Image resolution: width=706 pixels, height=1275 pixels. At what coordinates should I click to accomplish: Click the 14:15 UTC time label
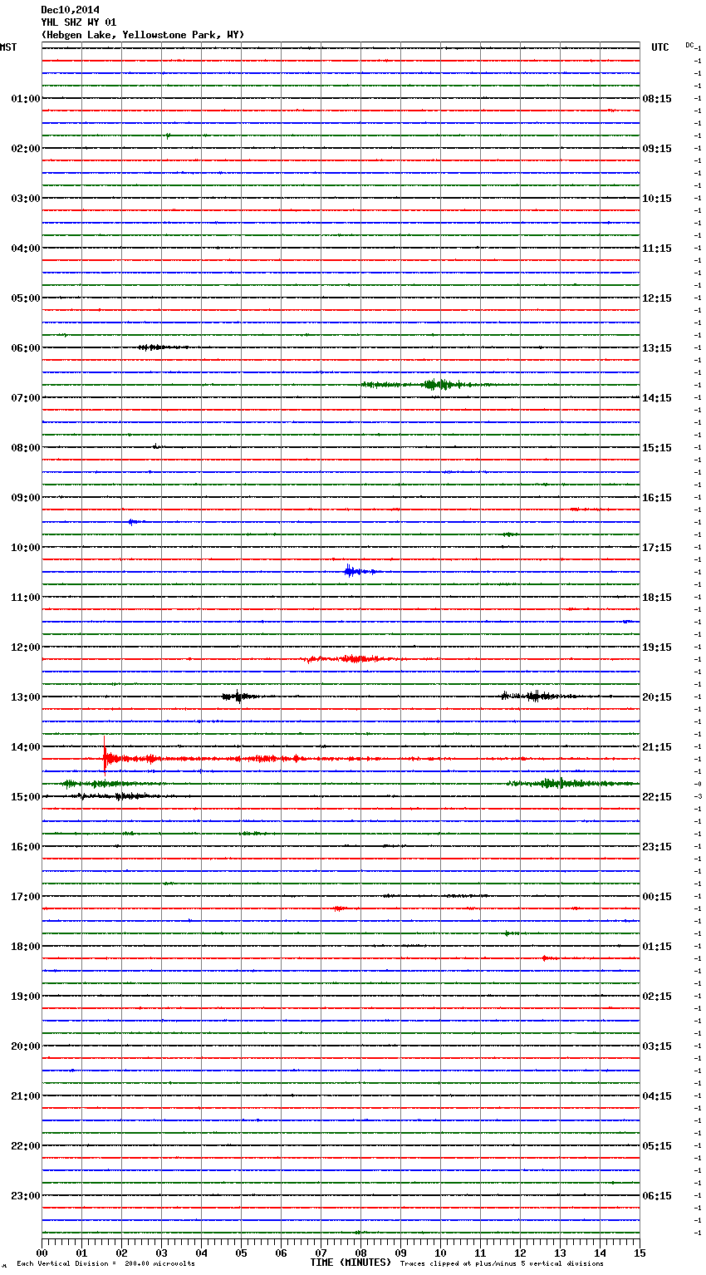coord(657,398)
